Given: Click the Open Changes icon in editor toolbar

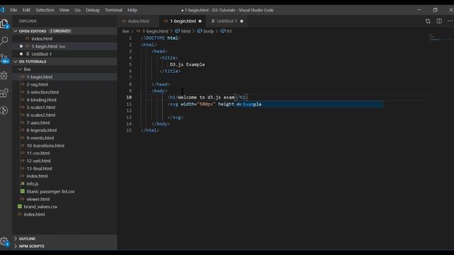Looking at the screenshot, I should 428,21.
